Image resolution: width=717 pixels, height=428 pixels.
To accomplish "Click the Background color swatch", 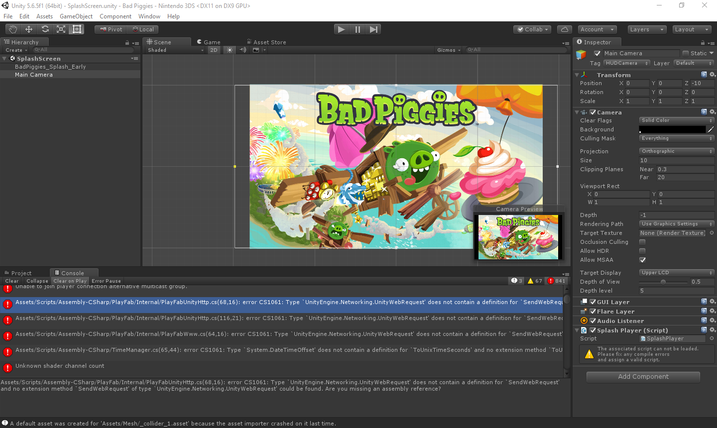I will 672,129.
